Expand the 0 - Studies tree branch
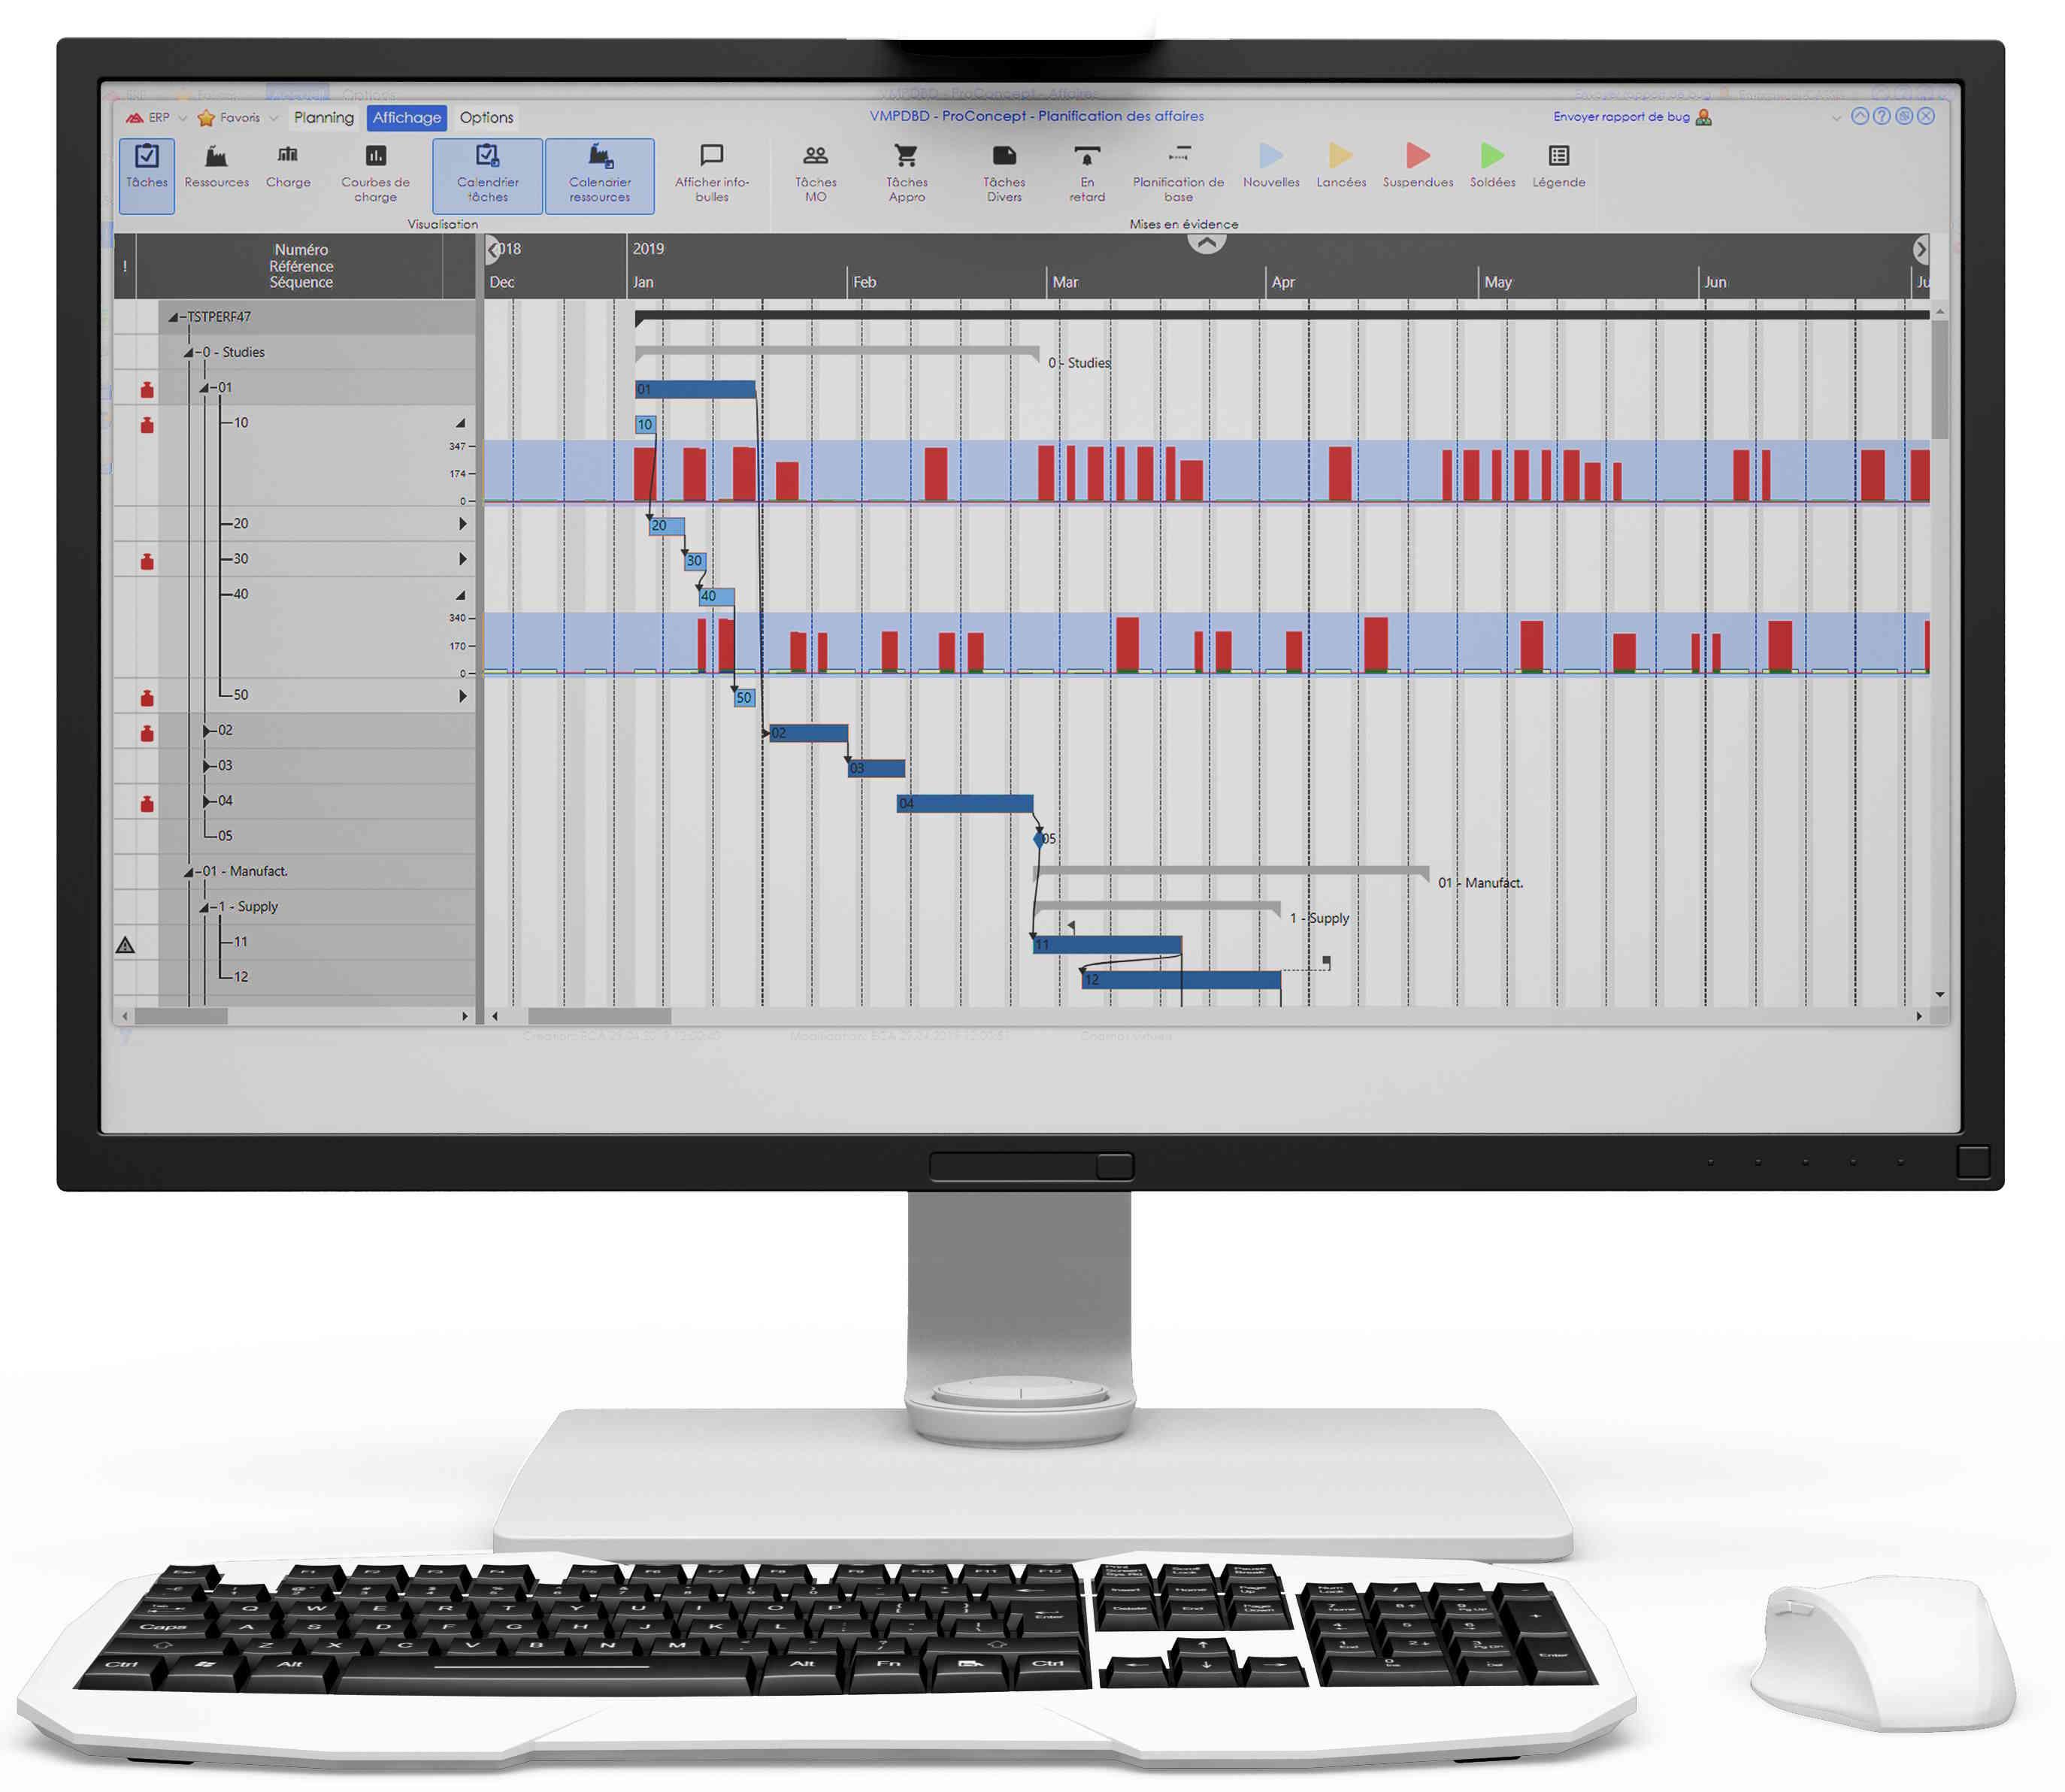2065x1792 pixels. pyautogui.click(x=188, y=356)
